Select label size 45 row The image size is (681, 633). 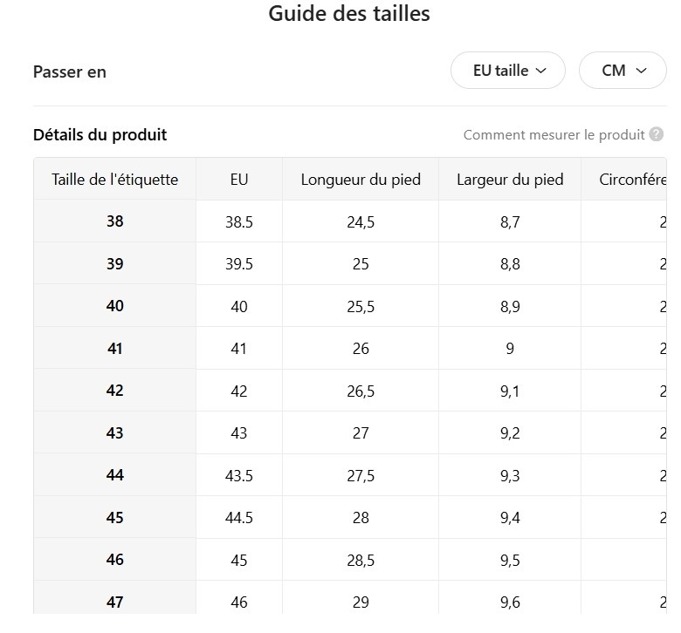pyautogui.click(x=115, y=518)
